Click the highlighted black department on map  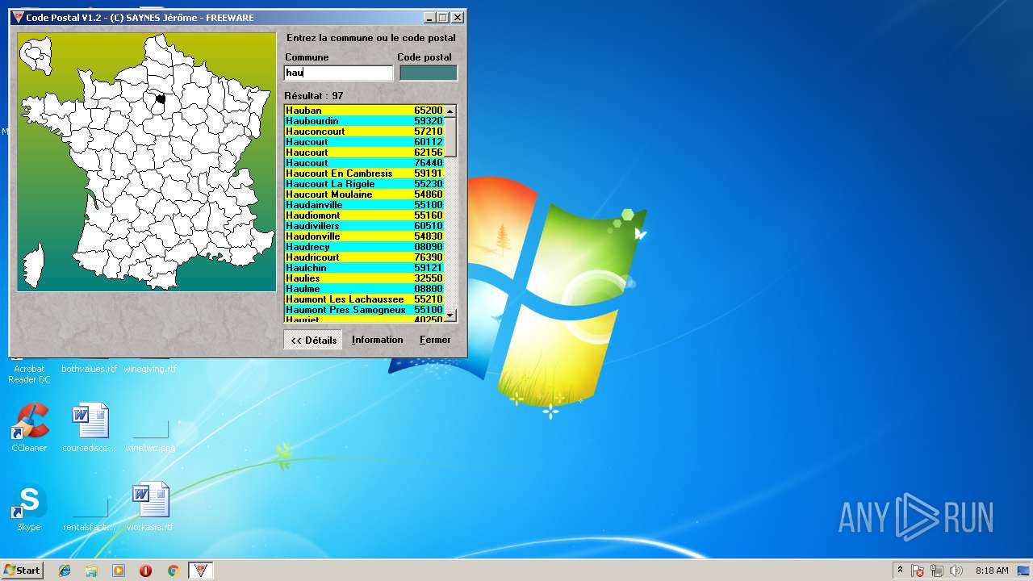pos(160,99)
